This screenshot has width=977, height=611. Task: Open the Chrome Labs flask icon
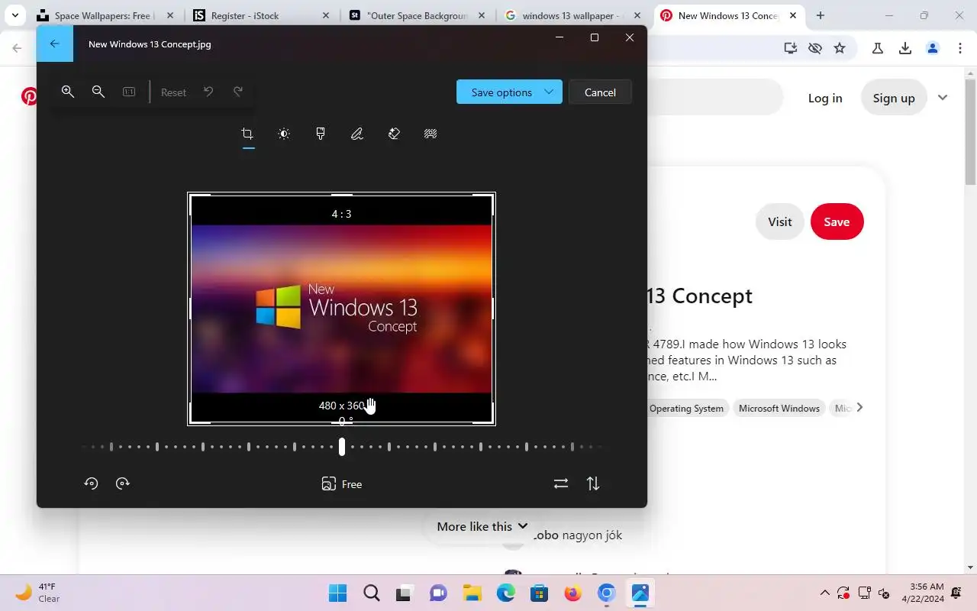[878, 48]
